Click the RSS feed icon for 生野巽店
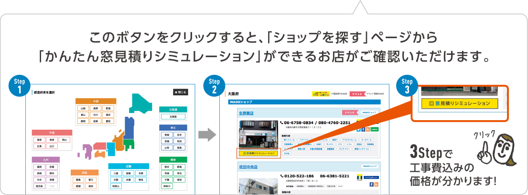528x195 pixels. point(368,129)
